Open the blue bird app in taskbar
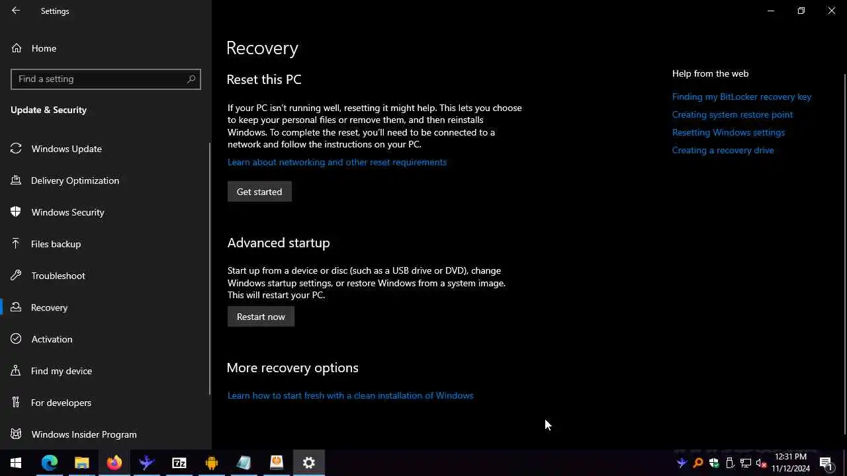 click(x=146, y=463)
